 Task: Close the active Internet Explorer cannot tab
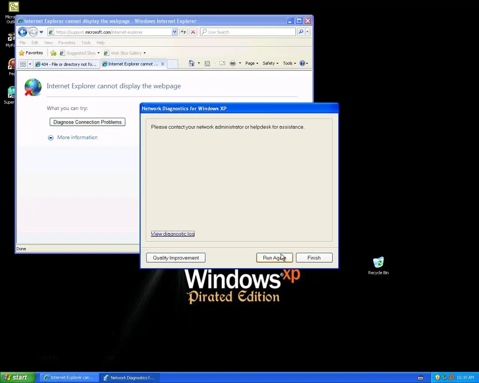pos(162,64)
